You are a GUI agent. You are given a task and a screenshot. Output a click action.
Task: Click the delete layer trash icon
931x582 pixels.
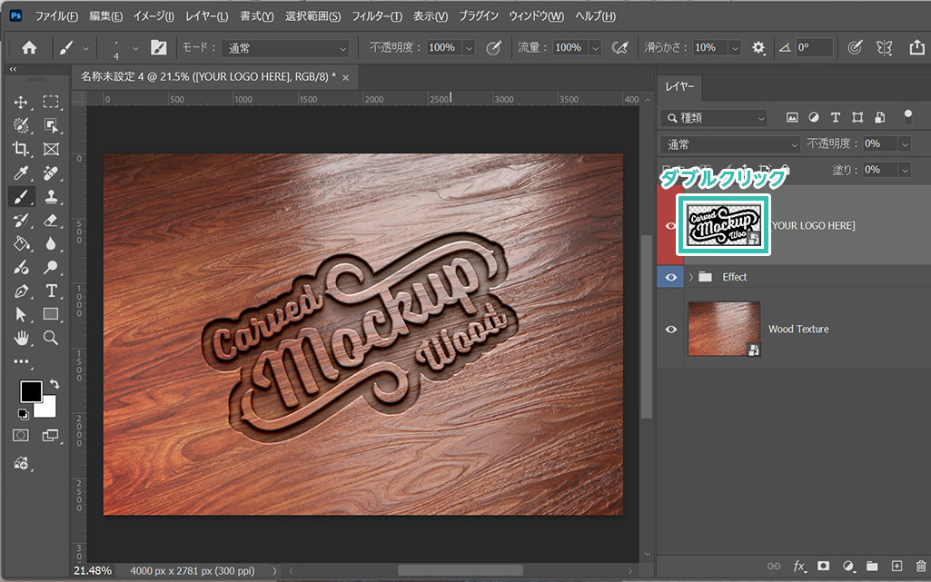click(921, 567)
